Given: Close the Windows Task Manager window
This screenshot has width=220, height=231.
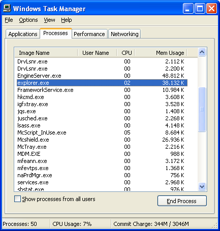Looking at the screenshot, I should [211, 8].
